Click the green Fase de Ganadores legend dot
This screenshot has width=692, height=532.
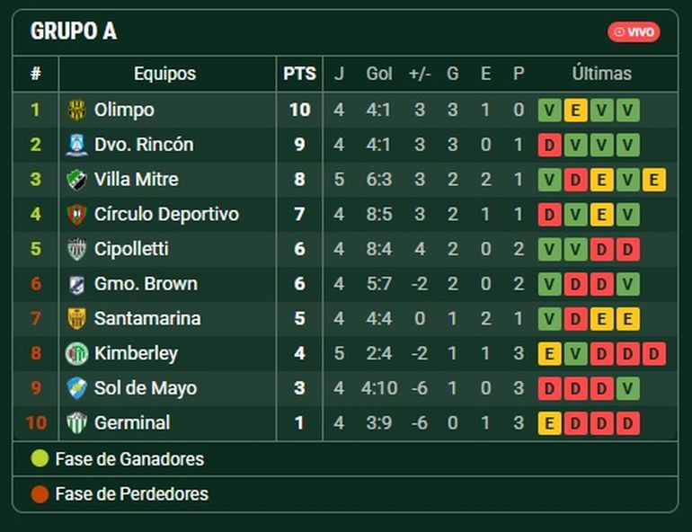click(x=40, y=459)
